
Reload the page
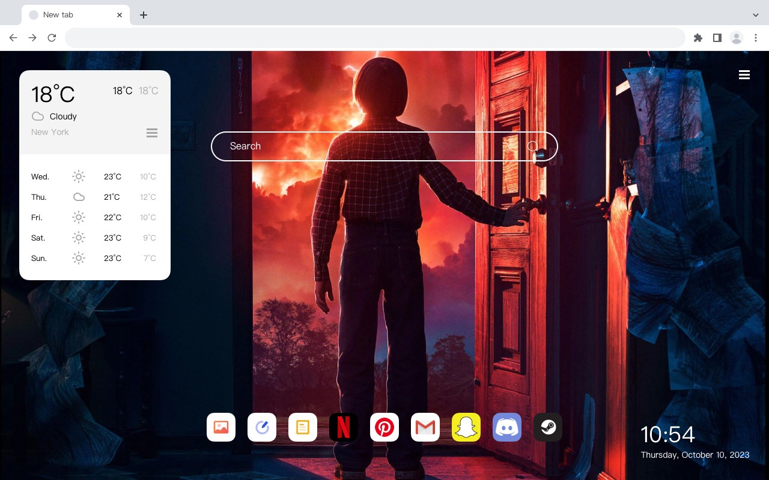[52, 38]
